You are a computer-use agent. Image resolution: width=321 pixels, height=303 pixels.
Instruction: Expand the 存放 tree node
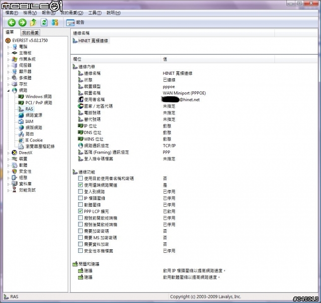coord(9,84)
